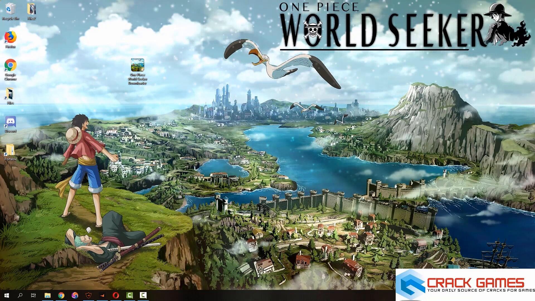The image size is (535, 301).
Task: Click the taskbar search magnifier
Action: coord(20,295)
